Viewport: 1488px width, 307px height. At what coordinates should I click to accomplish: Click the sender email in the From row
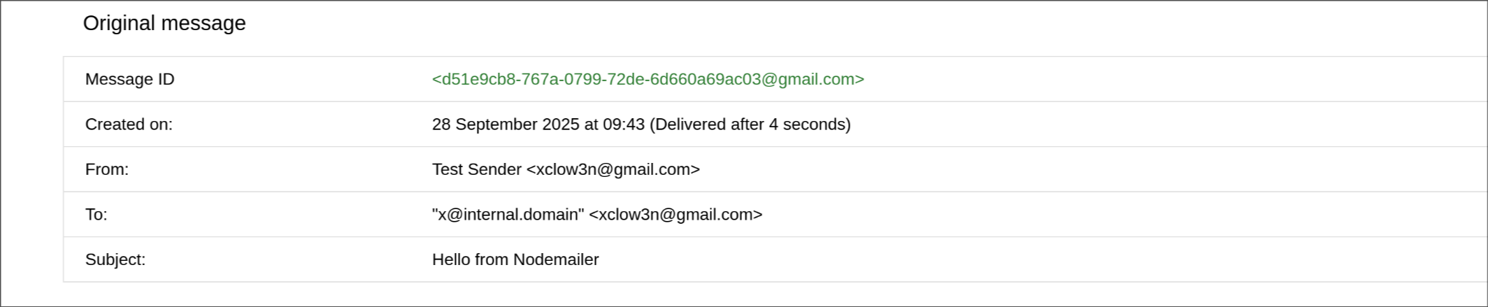(x=613, y=169)
